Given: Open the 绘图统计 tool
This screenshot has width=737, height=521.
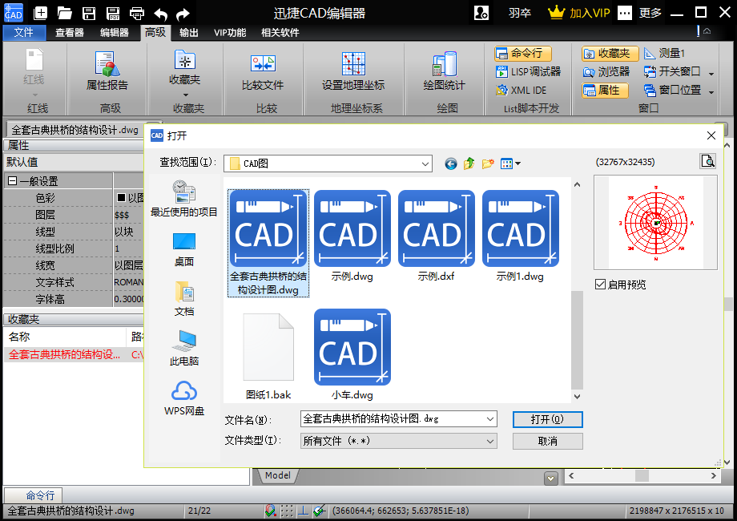Looking at the screenshot, I should pos(444,71).
